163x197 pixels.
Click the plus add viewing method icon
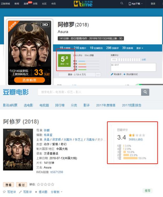click(124, 74)
